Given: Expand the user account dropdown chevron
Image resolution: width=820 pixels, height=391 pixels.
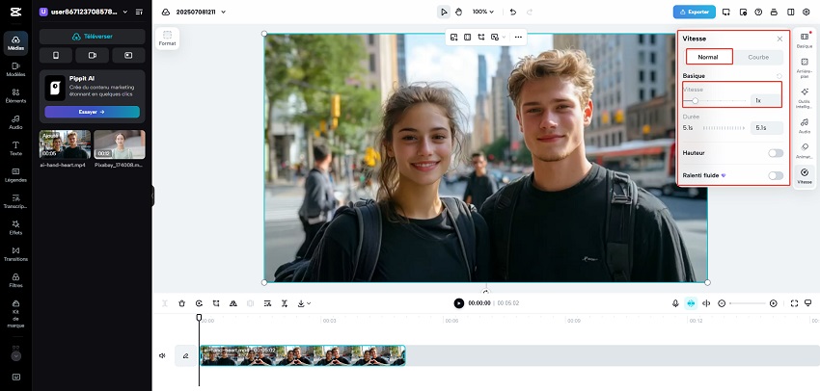Looking at the screenshot, I should click(x=125, y=12).
